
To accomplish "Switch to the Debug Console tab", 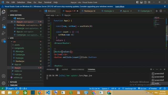I will tap(78, 69).
